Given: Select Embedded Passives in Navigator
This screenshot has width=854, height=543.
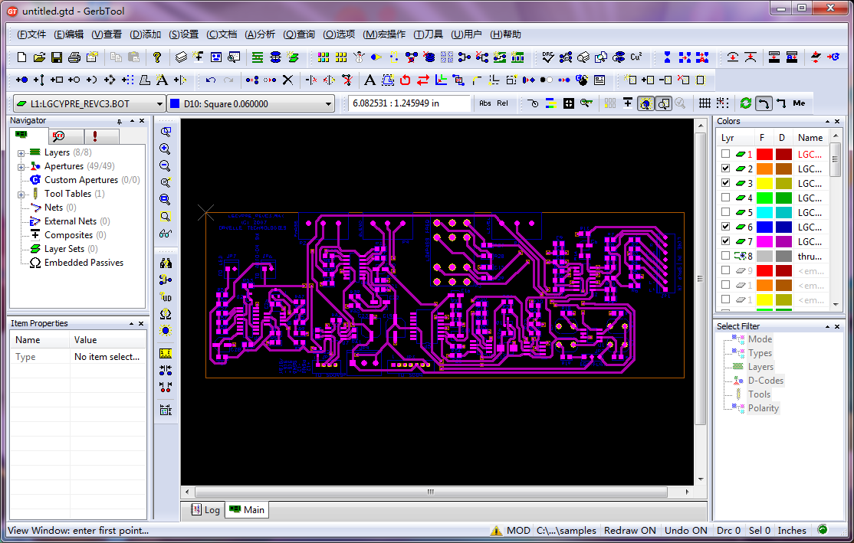Looking at the screenshot, I should 84,262.
